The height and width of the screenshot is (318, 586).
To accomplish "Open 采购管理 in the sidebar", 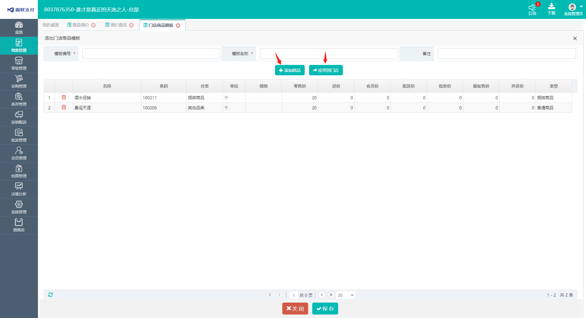I will tap(19, 82).
